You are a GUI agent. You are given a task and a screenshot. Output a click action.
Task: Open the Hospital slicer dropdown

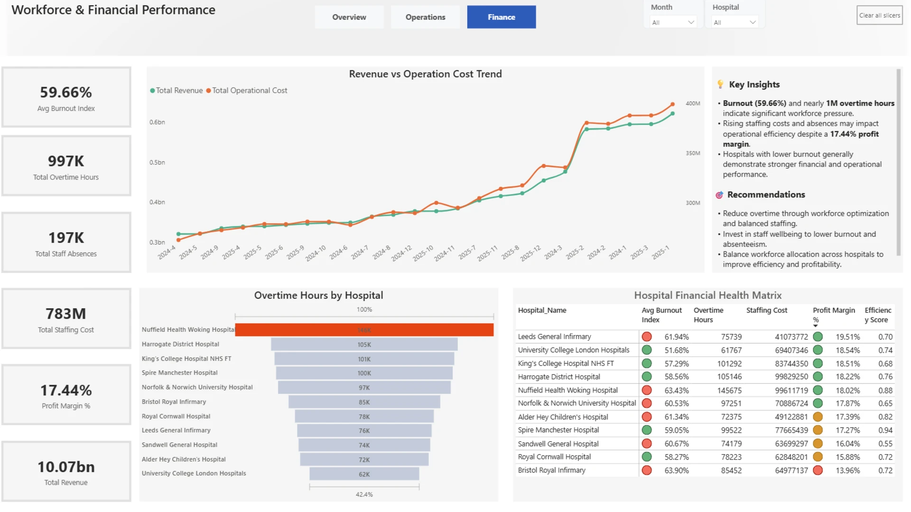[x=734, y=22]
